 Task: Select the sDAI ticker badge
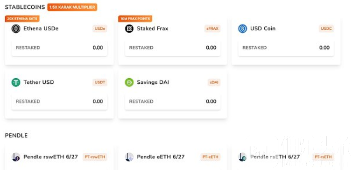(x=214, y=82)
